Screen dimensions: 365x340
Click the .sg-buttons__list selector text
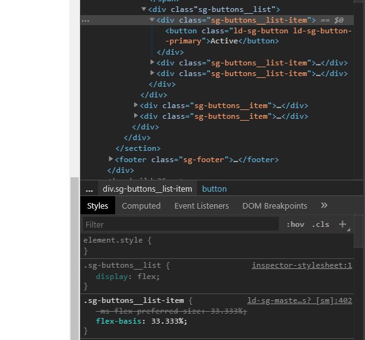tap(122, 265)
